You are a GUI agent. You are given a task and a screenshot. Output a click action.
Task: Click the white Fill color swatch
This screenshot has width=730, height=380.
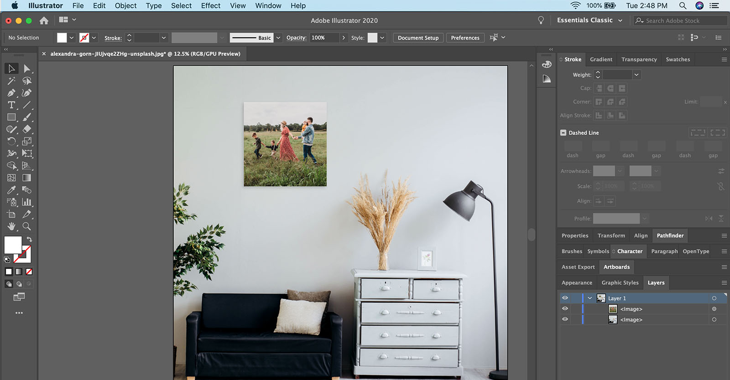13,245
